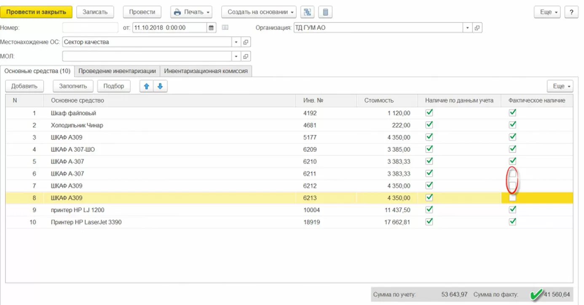
Task: Toggle Наличие по данным учета for Холодильник Чинар
Action: pyautogui.click(x=429, y=125)
